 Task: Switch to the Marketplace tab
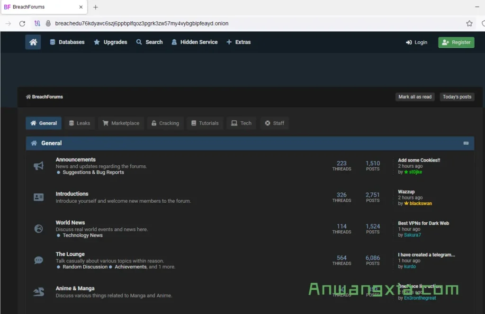pyautogui.click(x=121, y=123)
